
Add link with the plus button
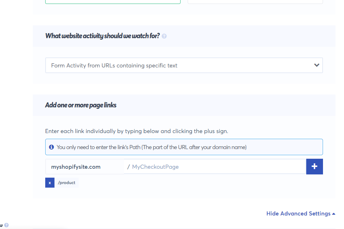pos(314,167)
